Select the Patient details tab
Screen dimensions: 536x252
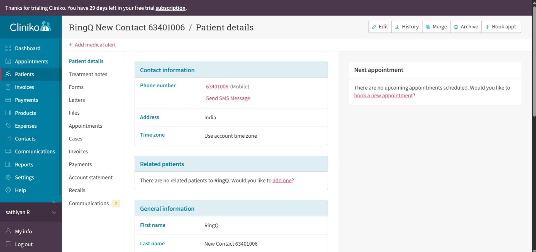[x=86, y=61]
